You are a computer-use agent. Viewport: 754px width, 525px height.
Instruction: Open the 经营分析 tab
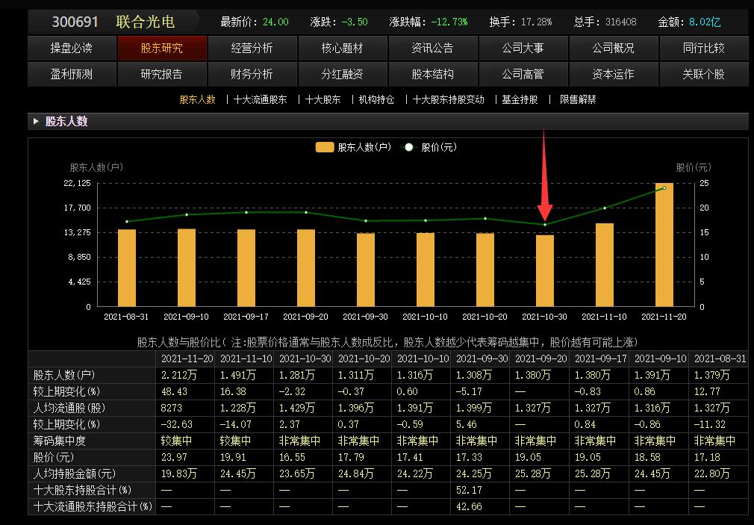252,48
